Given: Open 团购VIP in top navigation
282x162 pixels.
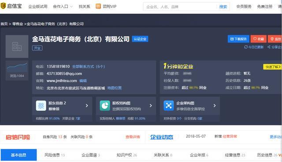Looking at the screenshot, I should click(x=110, y=7).
